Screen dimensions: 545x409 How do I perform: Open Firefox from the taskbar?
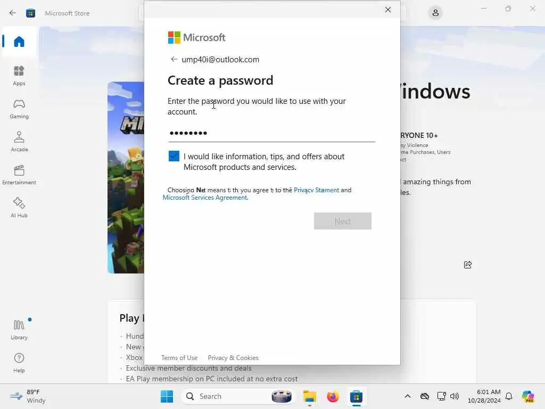pyautogui.click(x=333, y=396)
